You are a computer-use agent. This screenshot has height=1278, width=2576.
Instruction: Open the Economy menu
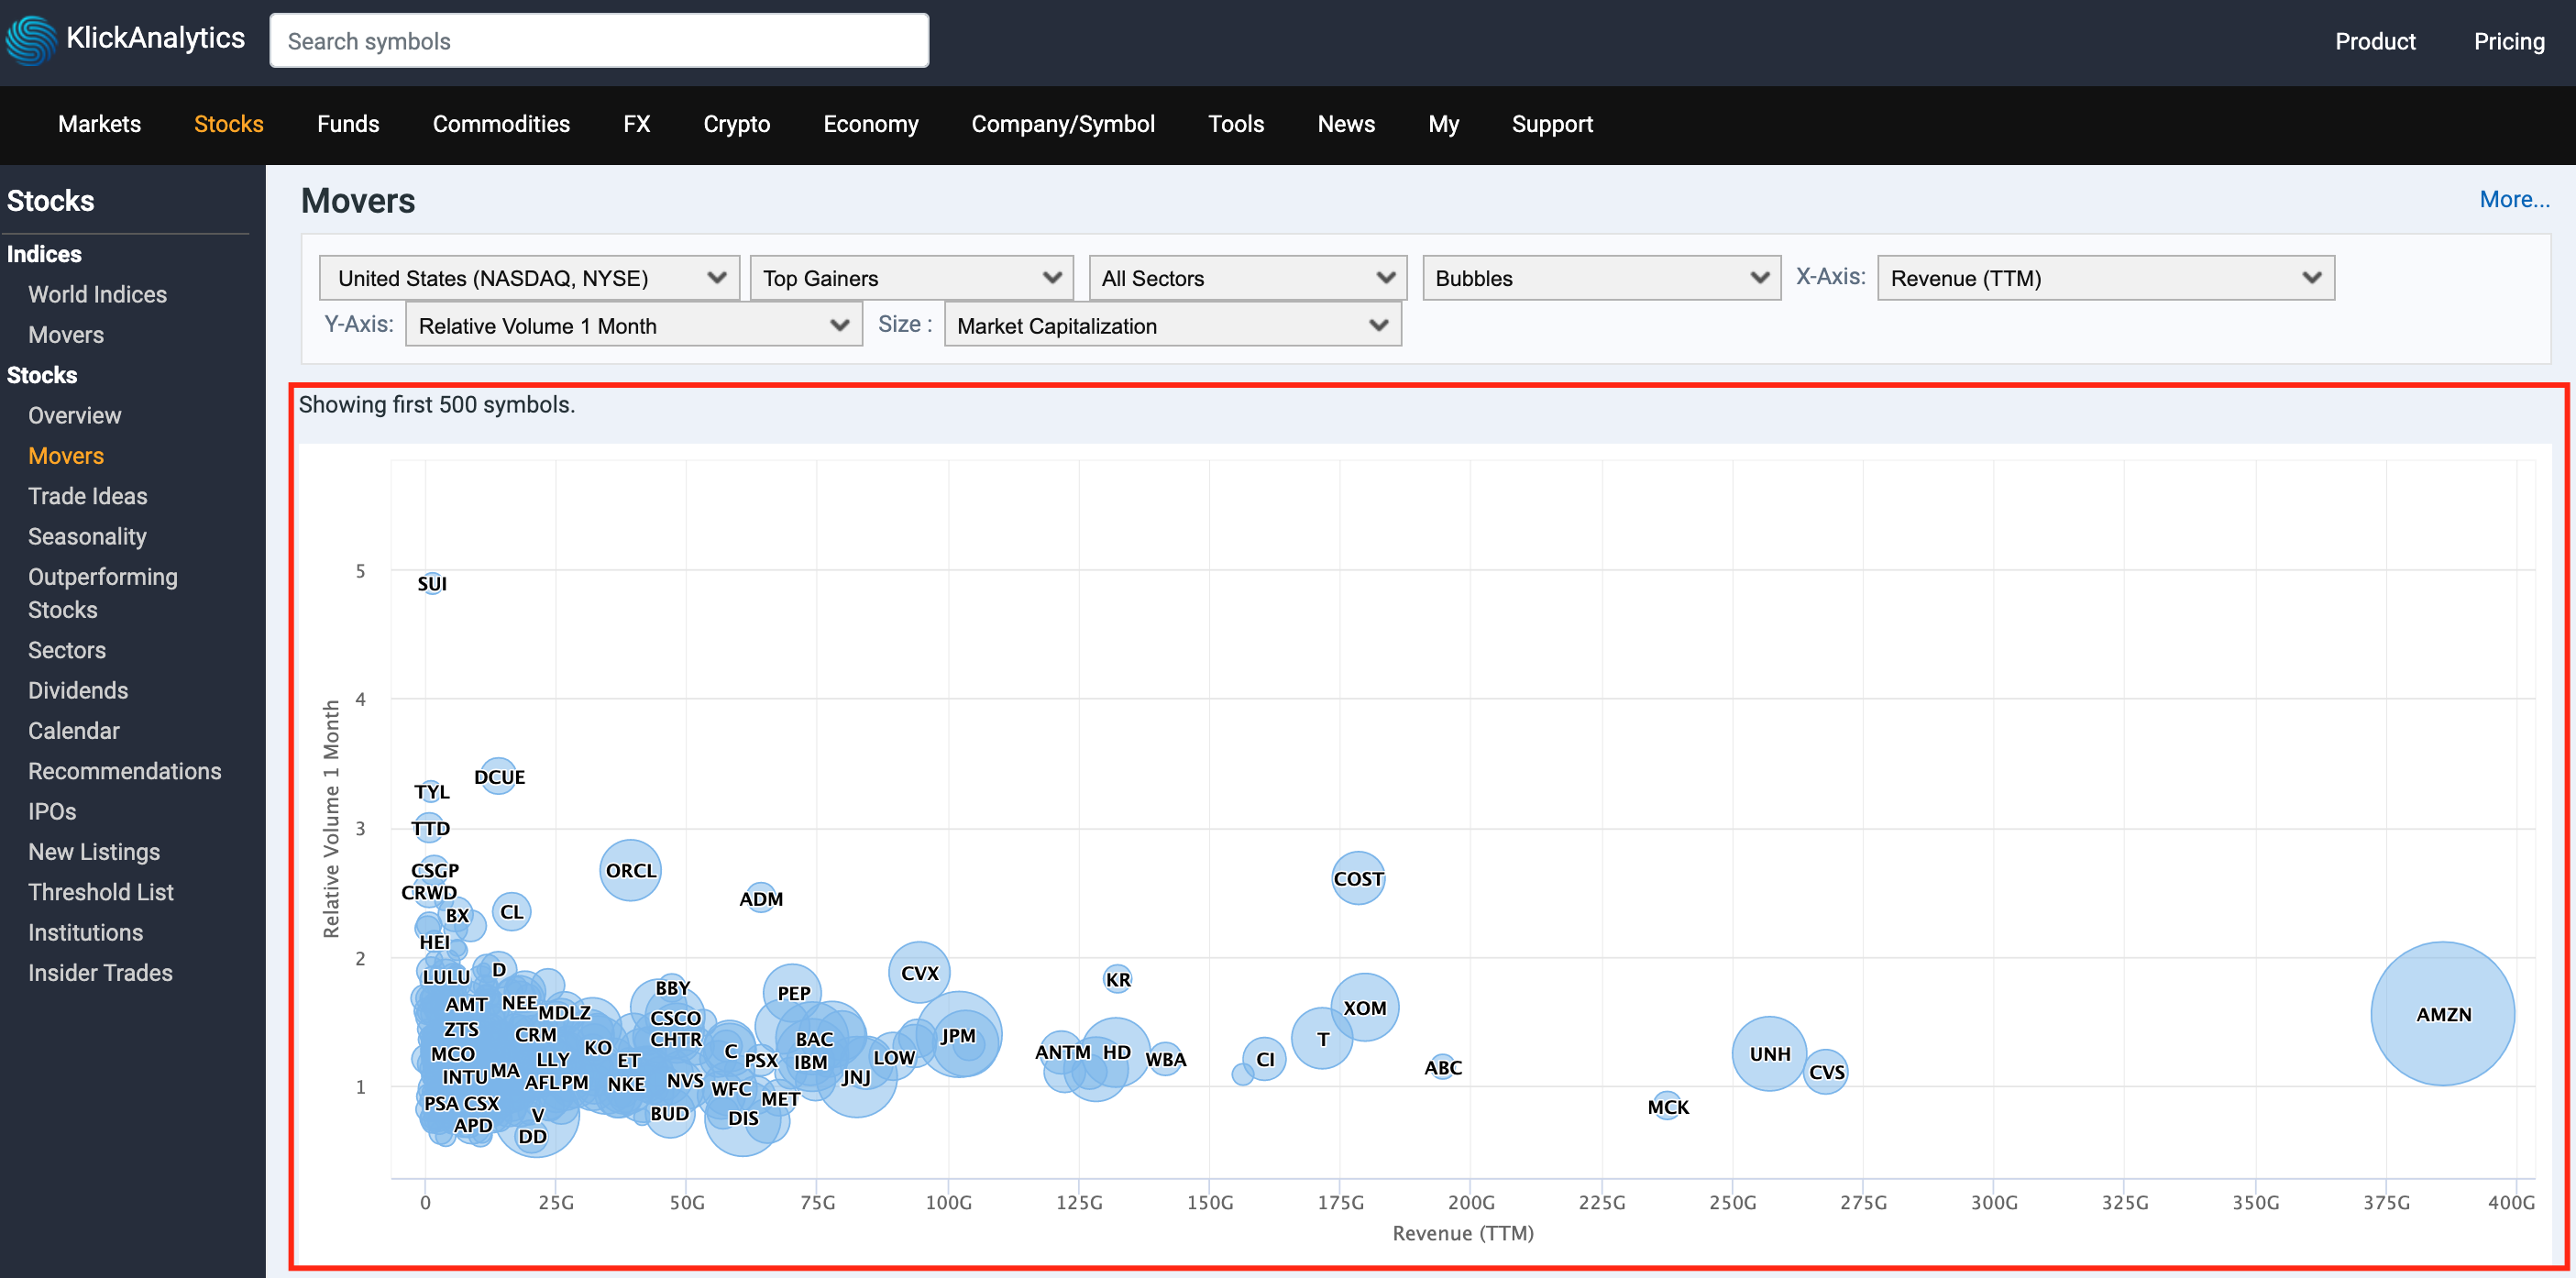870,124
